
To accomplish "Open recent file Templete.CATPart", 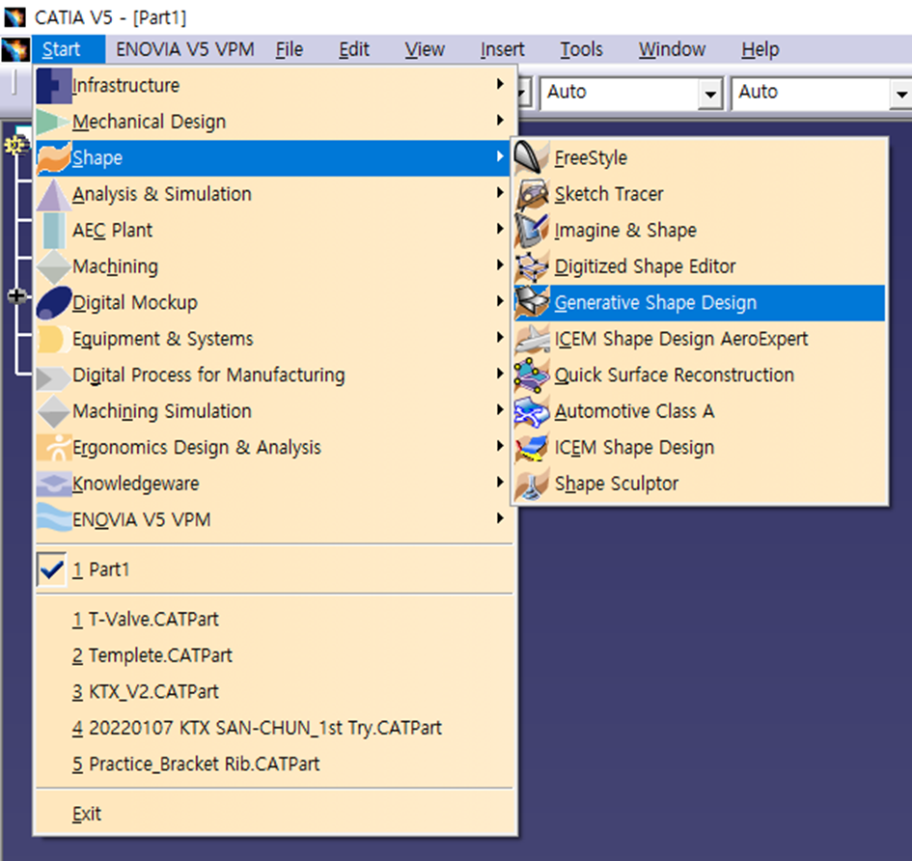I will (274, 655).
